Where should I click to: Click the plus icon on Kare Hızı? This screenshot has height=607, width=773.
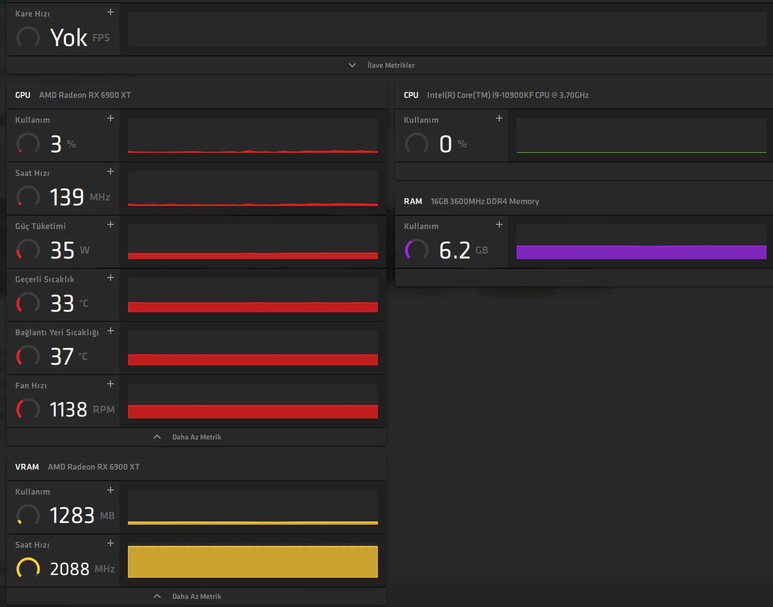111,12
